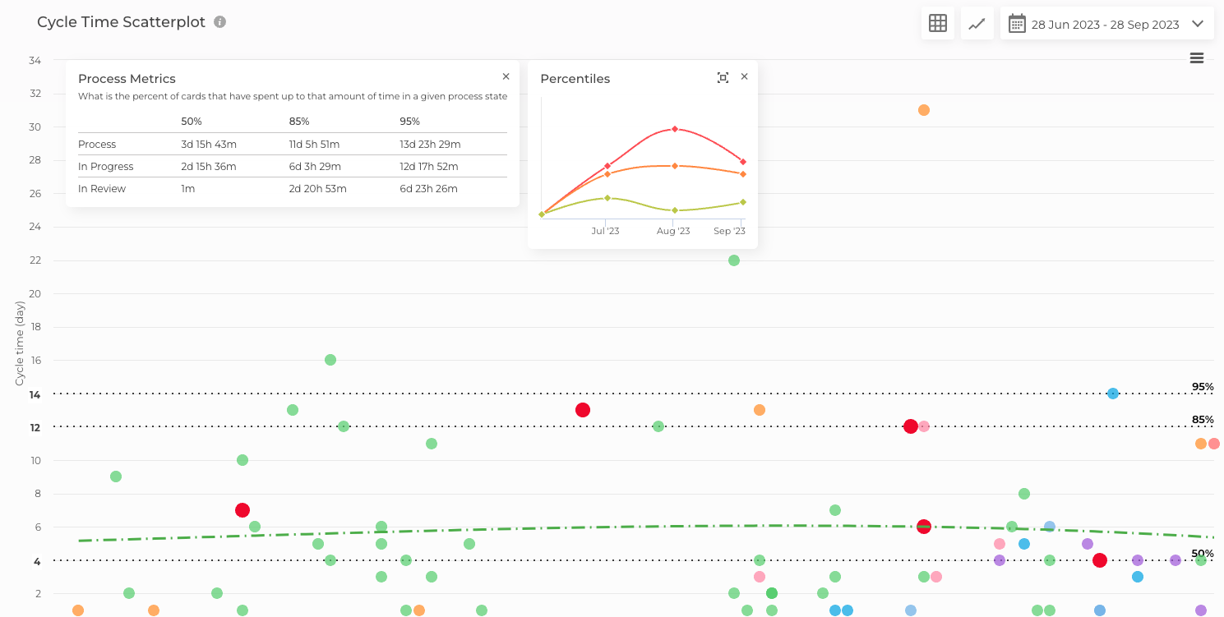Open the chart options hamburger menu
The image size is (1224, 617).
click(1196, 58)
